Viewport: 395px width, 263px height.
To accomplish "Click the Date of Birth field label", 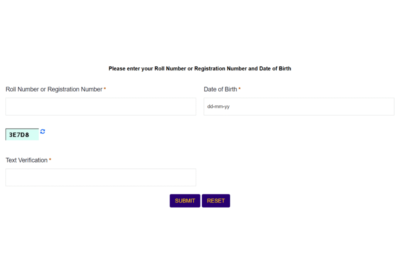I will click(x=220, y=89).
